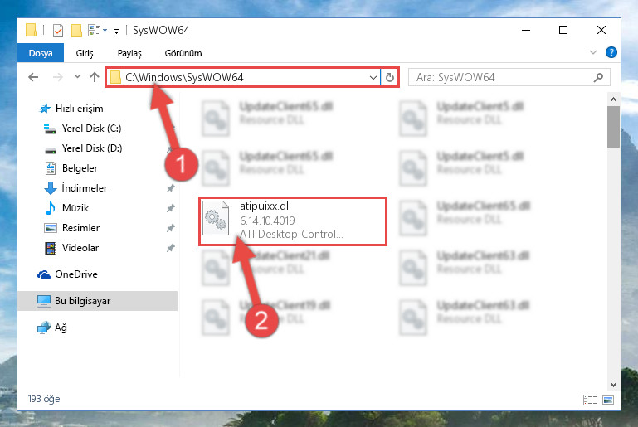Switch to the Giriş ribbon tab
The height and width of the screenshot is (427, 638).
tap(85, 53)
